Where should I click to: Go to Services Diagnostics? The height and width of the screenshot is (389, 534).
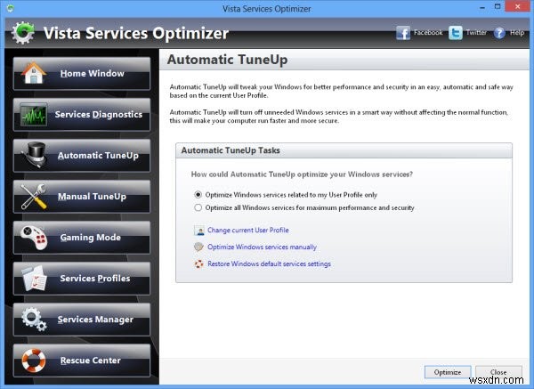(82, 115)
